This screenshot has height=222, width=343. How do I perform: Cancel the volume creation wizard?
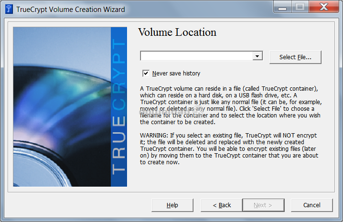pyautogui.click(x=311, y=205)
